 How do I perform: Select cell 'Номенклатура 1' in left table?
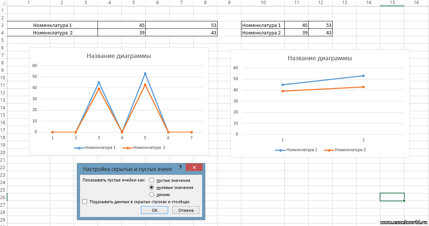[x=53, y=25]
